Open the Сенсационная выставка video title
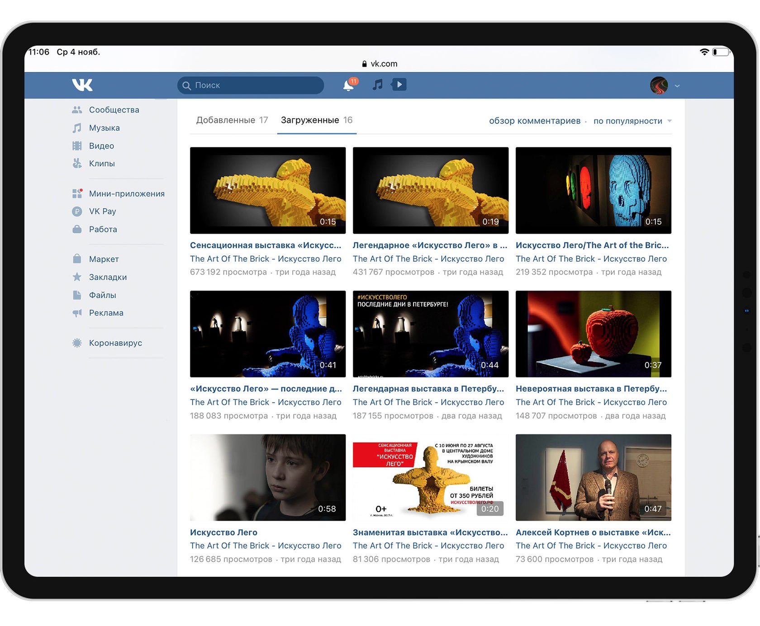Image resolution: width=760 pixels, height=626 pixels. 266,245
